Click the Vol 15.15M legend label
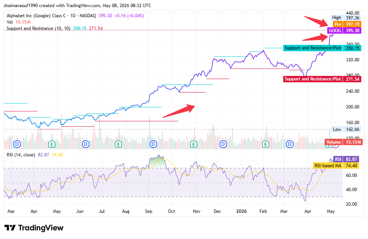368x239 pixels. coord(19,22)
